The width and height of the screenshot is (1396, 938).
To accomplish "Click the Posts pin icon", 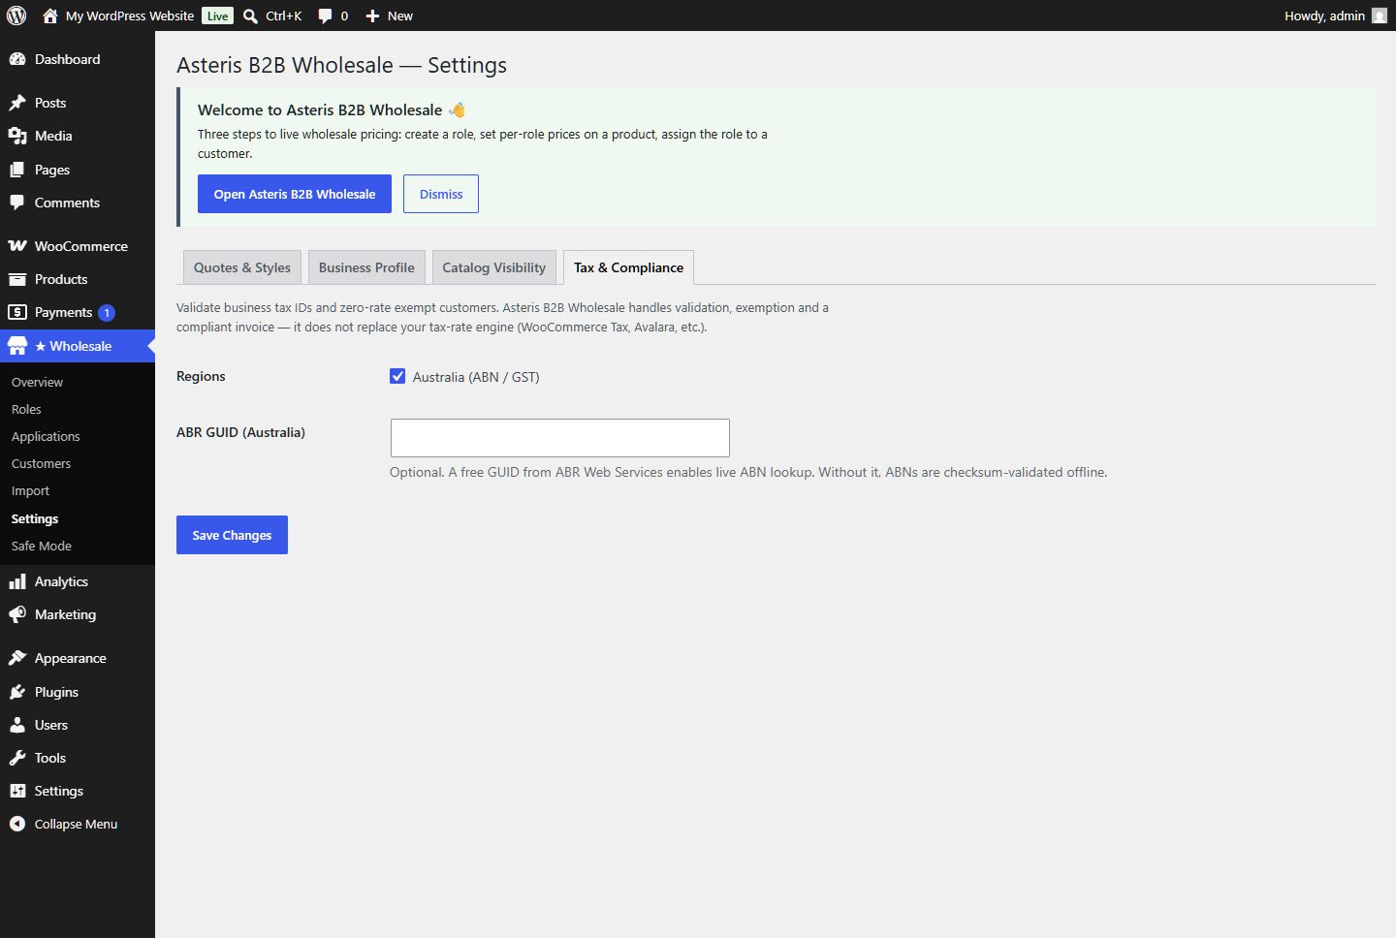I will (17, 103).
